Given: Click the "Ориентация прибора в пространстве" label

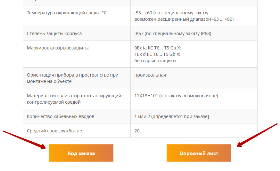Looking at the screenshot, I should 72,75.
